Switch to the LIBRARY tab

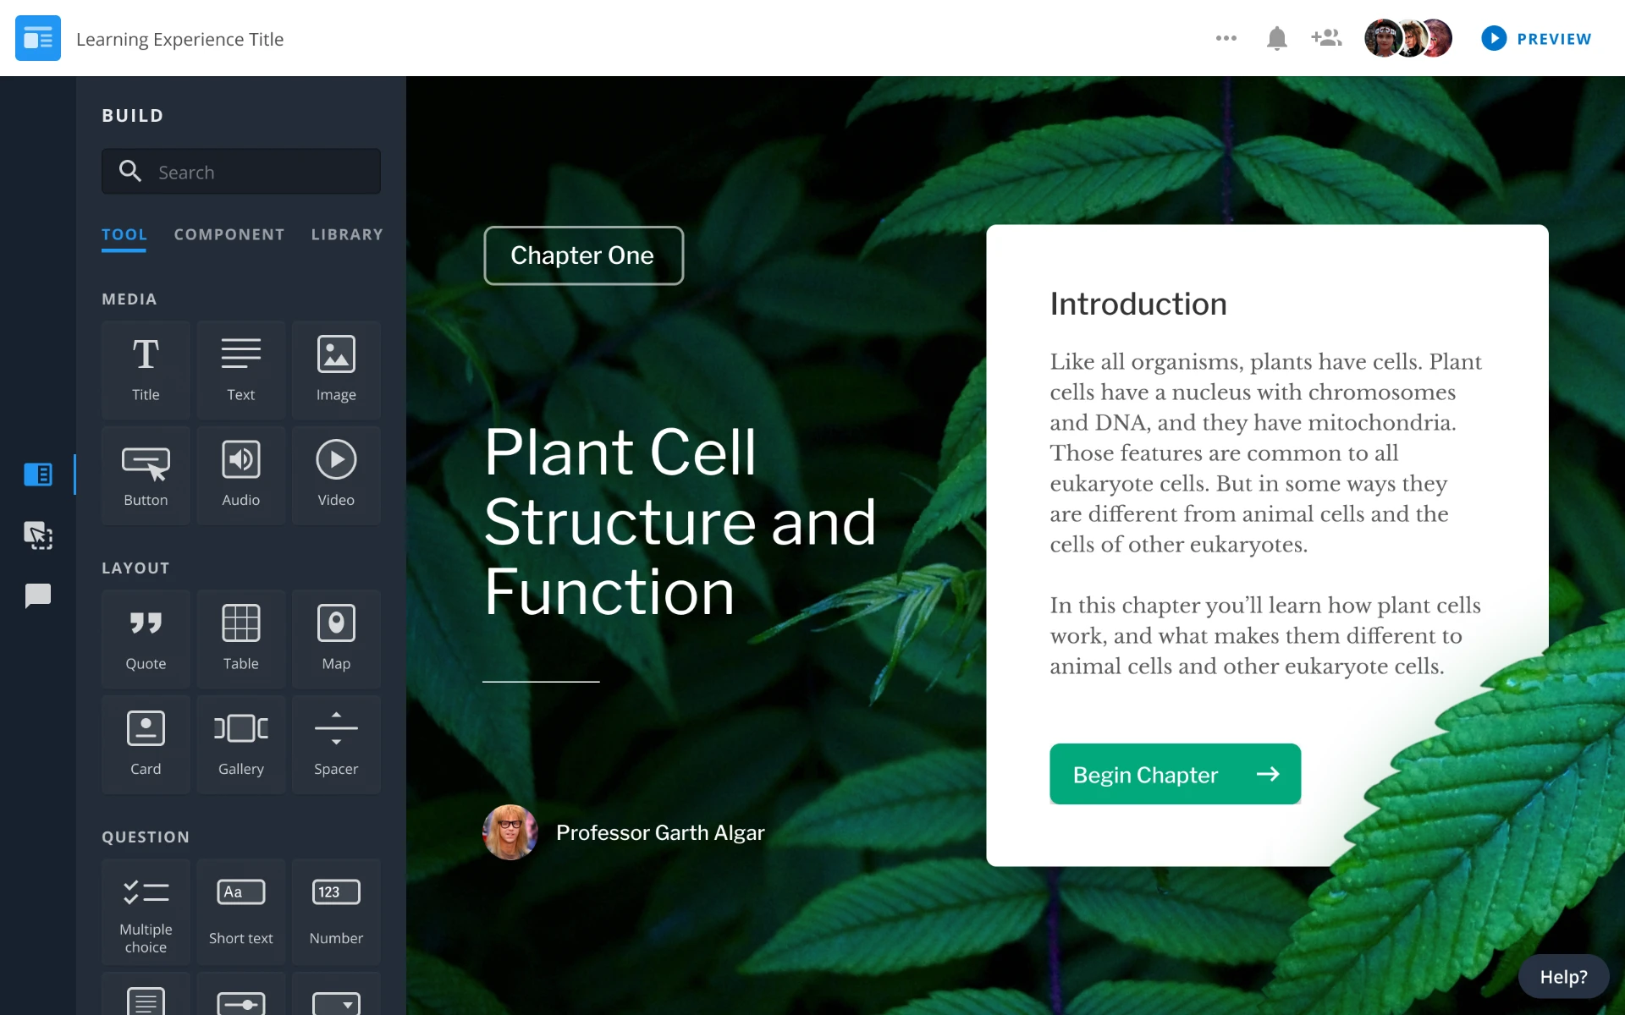[x=347, y=234]
